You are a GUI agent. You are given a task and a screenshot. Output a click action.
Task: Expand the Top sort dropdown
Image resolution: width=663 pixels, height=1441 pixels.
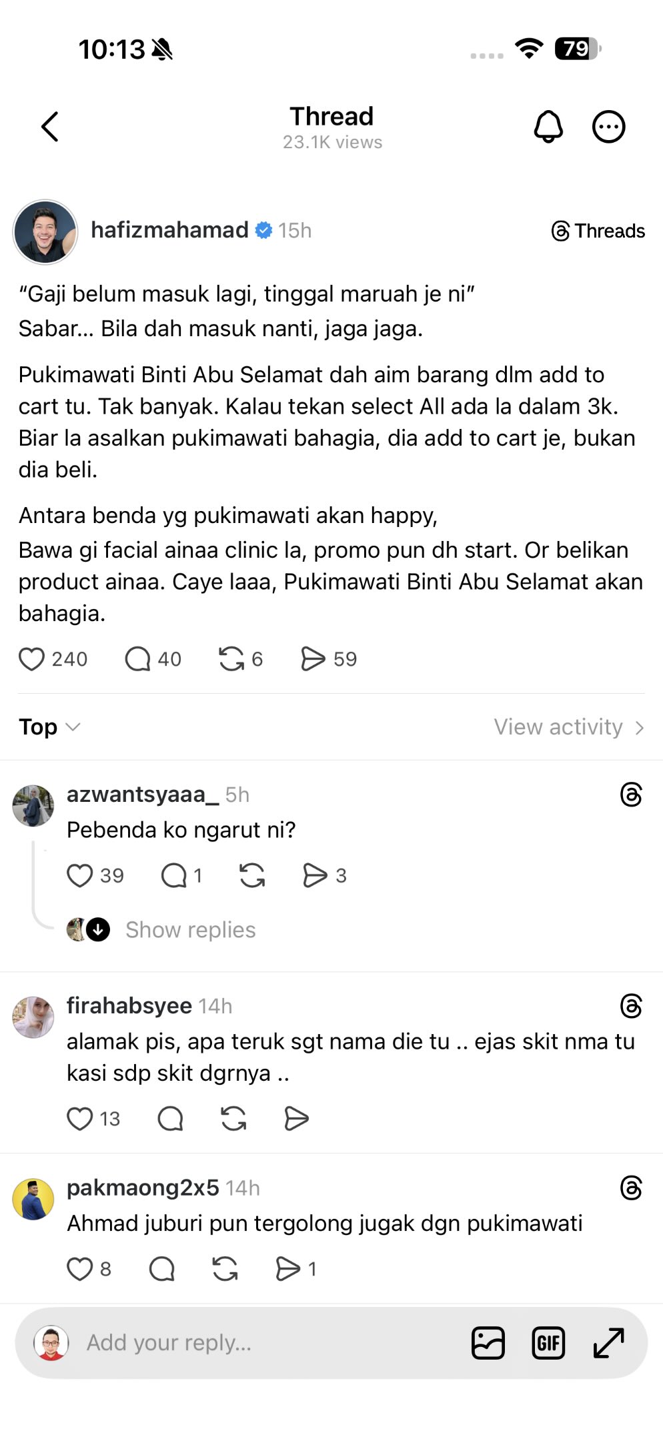point(50,727)
